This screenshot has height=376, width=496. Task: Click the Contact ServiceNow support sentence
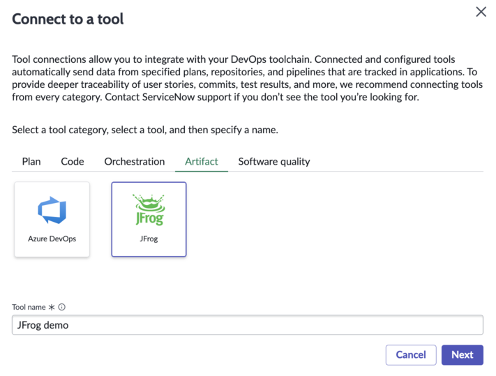click(x=262, y=97)
